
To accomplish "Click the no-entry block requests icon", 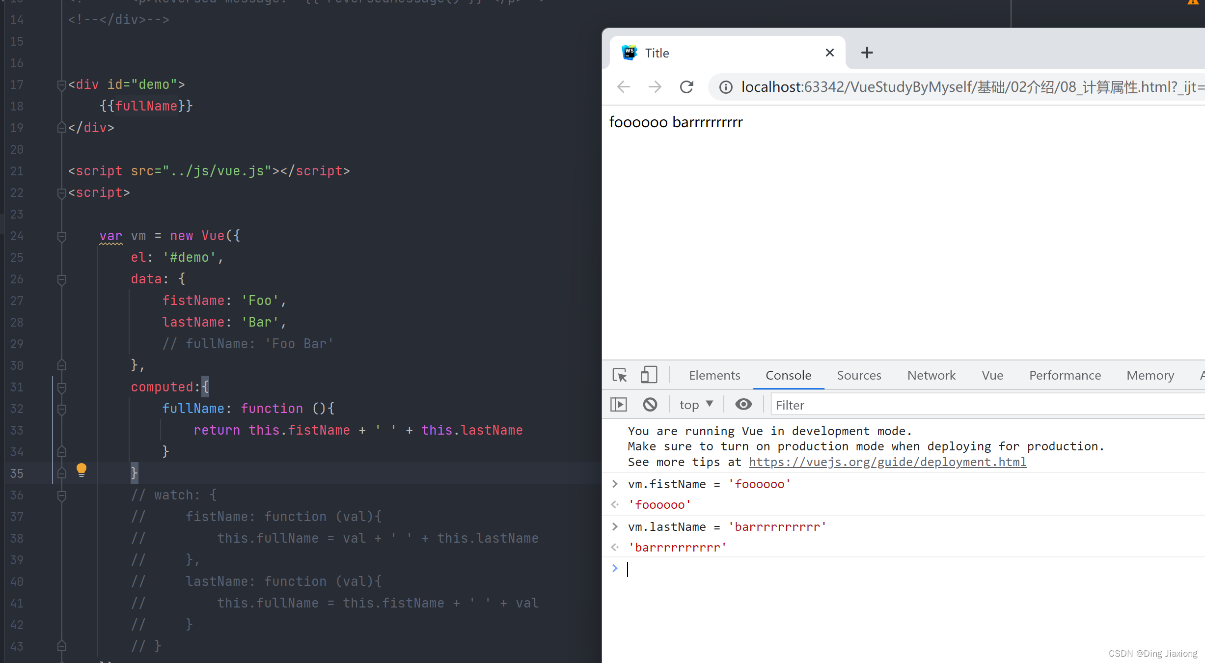I will 650,404.
